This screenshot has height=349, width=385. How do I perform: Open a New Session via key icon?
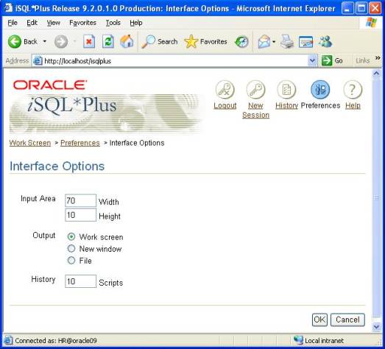255,90
